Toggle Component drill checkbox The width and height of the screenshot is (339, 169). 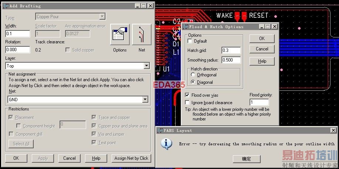[11, 134]
